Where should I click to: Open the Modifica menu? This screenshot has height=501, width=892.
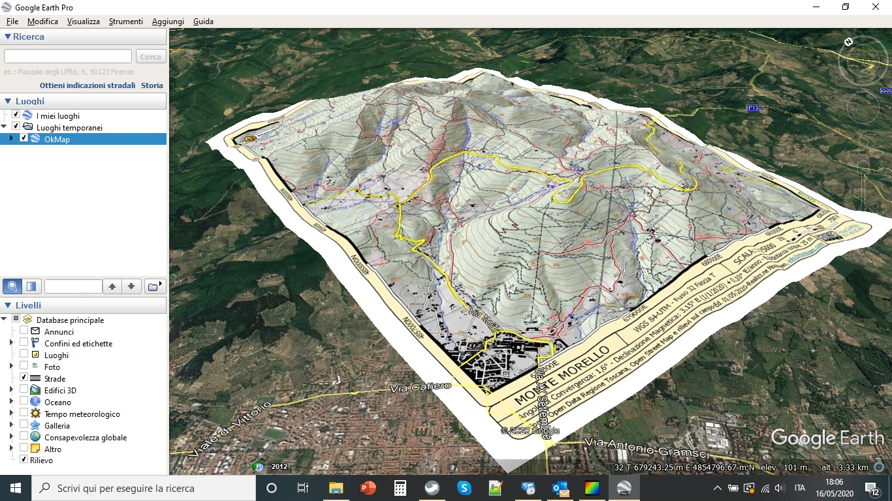tap(42, 22)
